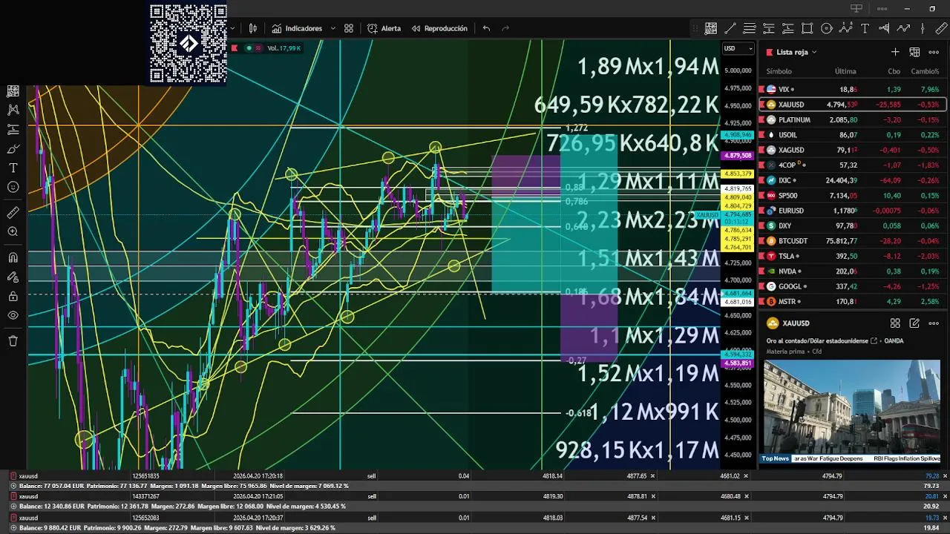Open external link beside Oro al contado
This screenshot has height=534, width=950.
tap(874, 341)
